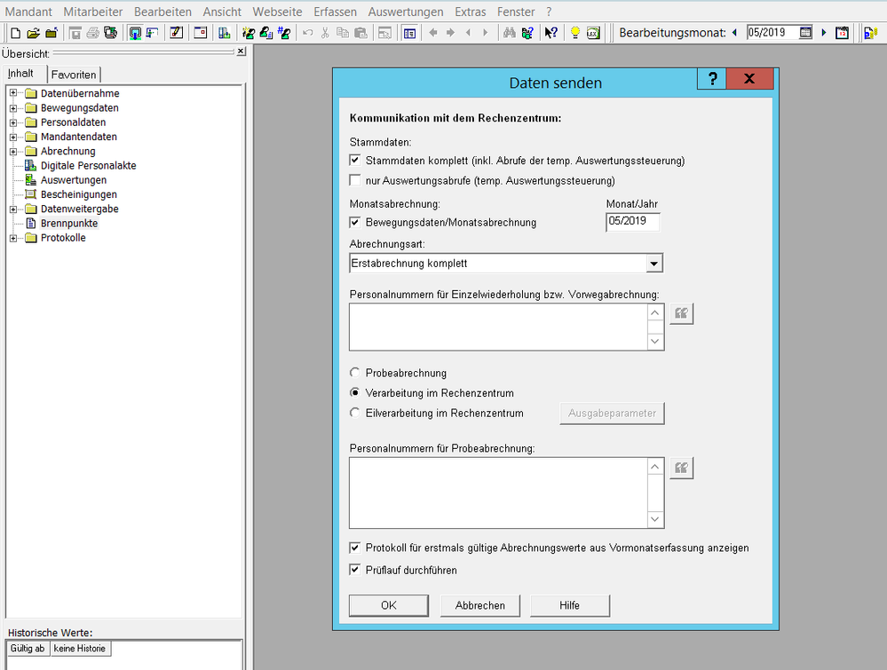Screen dimensions: 887x670
Task: Switch to the Favoriten tab
Action: point(74,75)
